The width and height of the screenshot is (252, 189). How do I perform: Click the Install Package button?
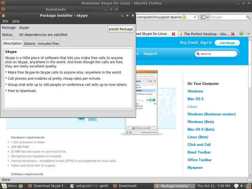tap(121, 29)
